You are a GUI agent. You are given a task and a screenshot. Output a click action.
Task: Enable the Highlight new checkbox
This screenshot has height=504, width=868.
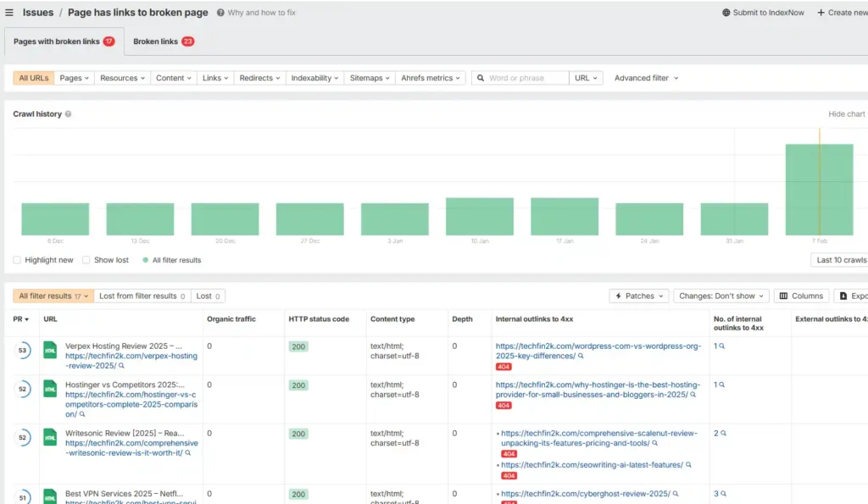[x=17, y=260]
